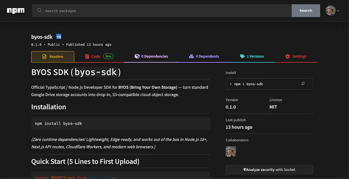Click the Socket shield icon
Screen dimensions: 349x179
(245, 170)
